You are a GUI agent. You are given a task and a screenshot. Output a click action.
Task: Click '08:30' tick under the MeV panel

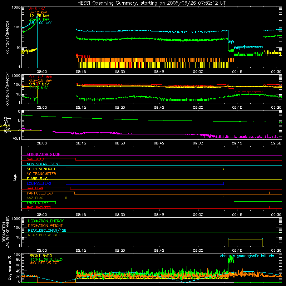[x=120, y=108]
